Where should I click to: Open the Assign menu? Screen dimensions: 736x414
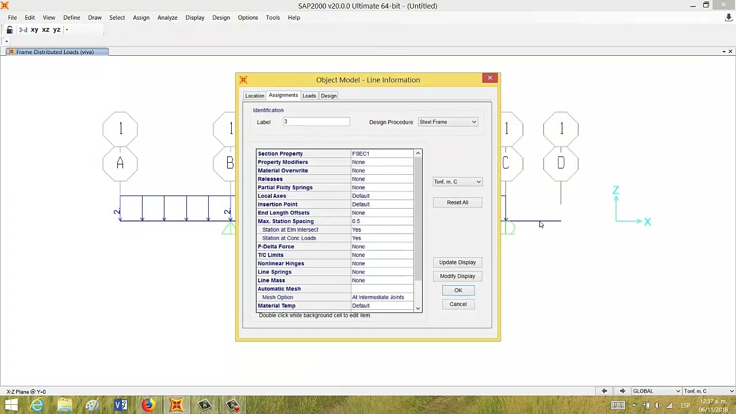(x=141, y=17)
